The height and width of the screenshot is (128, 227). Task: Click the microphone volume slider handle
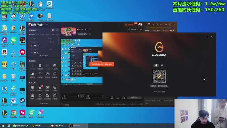click(78, 96)
